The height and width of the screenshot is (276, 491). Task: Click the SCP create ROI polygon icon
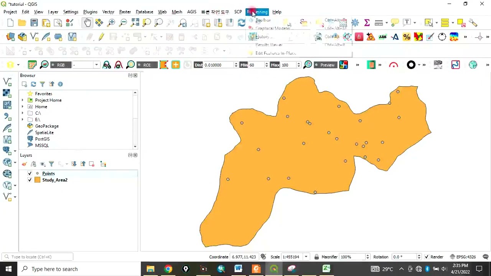point(164,65)
